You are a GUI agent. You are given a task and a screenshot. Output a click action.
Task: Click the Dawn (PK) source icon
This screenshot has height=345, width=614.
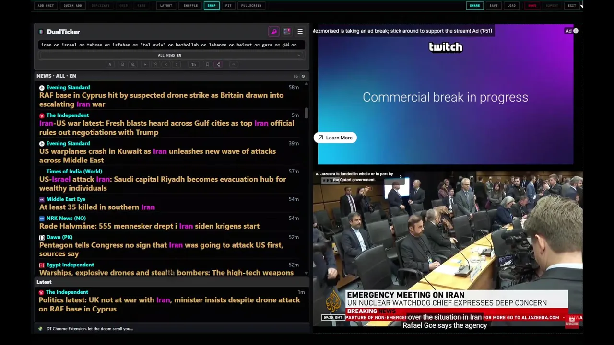42,237
